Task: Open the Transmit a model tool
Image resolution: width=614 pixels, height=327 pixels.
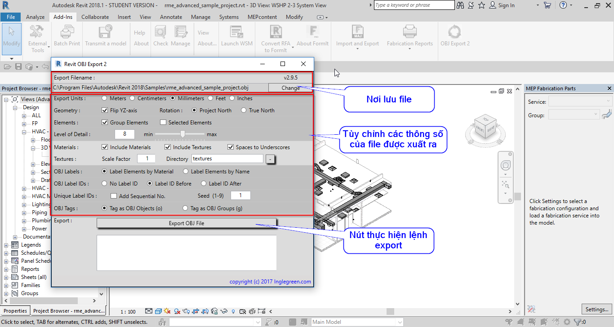Action: coord(106,36)
